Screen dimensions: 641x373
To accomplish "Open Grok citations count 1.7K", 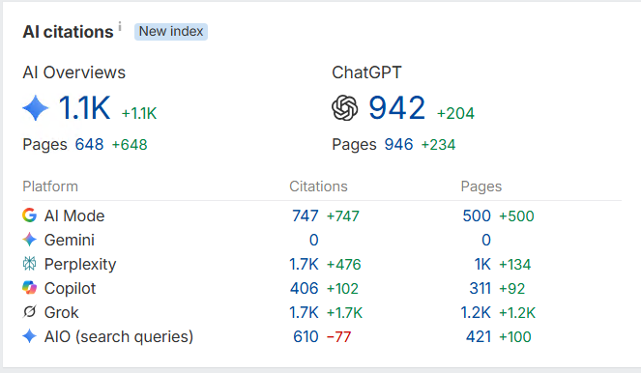I will (304, 312).
